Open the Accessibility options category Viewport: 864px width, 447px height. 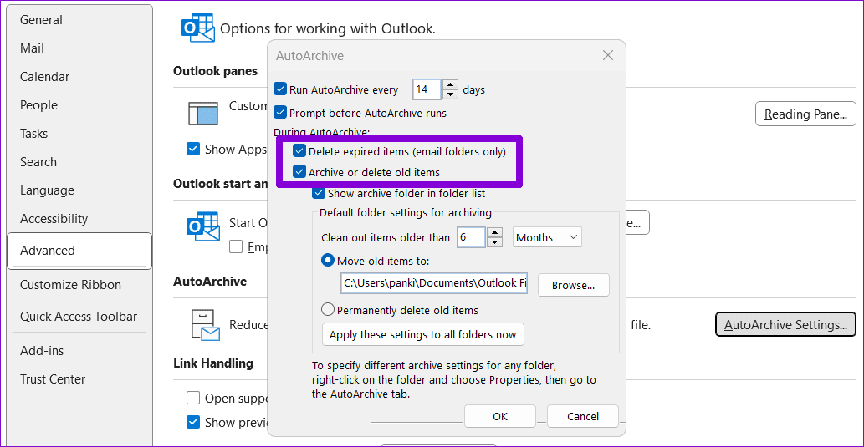click(80, 219)
